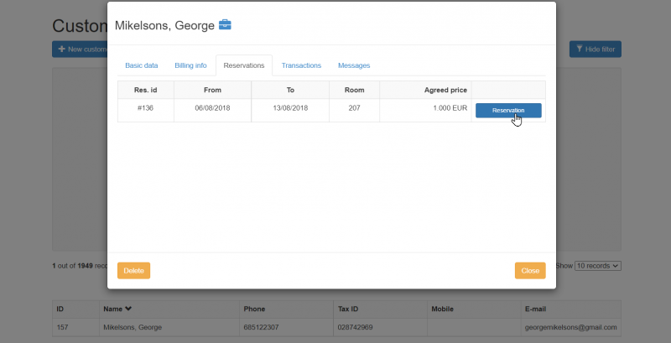The height and width of the screenshot is (343, 671).
Task: Click georgemikelsons@gmail.com in the customer row
Action: coord(569,327)
